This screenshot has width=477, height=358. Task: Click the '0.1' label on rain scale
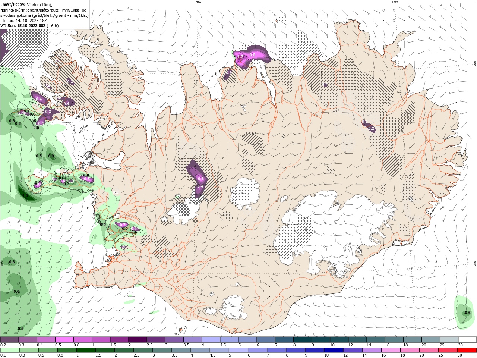coord(3,355)
